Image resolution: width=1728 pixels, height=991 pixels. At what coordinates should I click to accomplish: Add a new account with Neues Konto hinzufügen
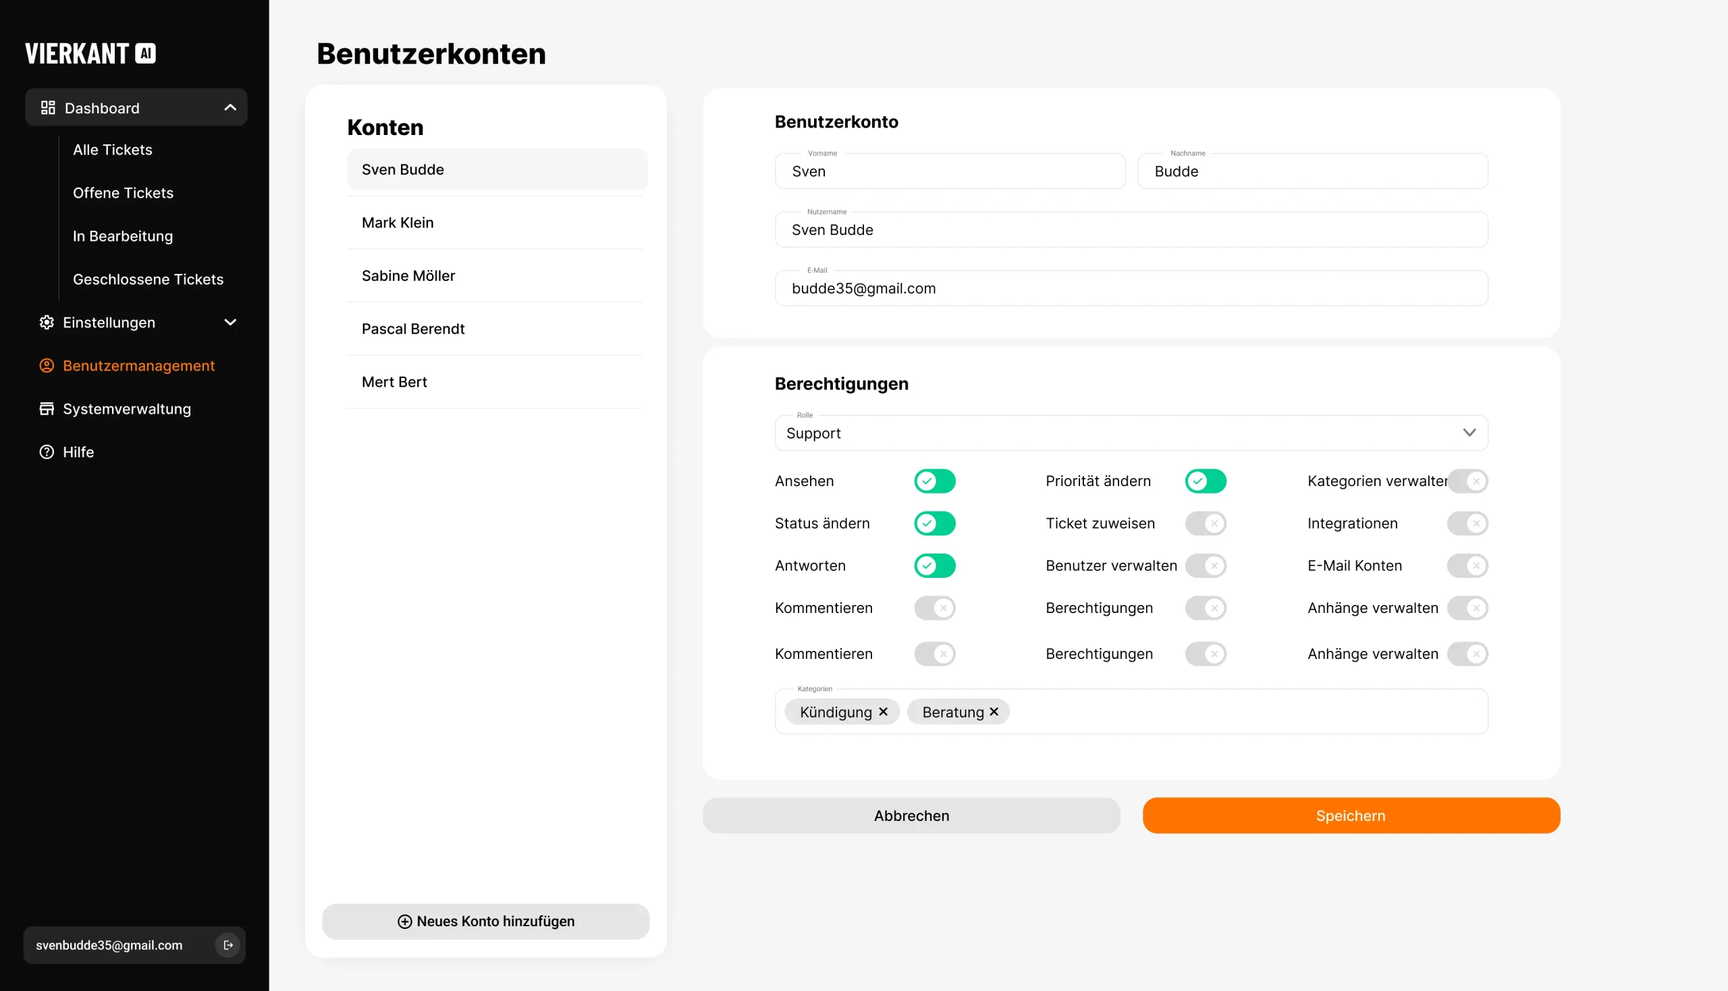(x=485, y=921)
